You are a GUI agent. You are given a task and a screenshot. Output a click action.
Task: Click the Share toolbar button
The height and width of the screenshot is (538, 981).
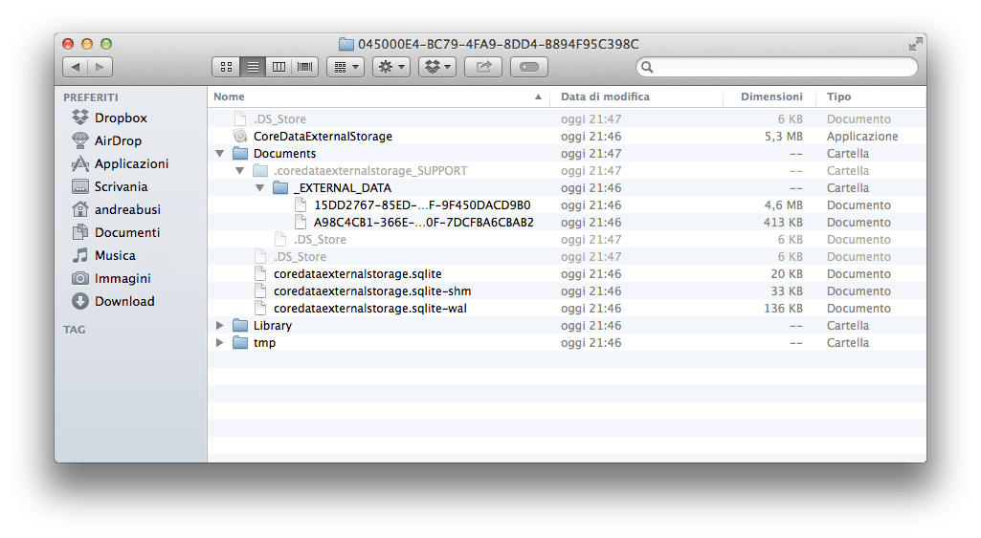483,67
